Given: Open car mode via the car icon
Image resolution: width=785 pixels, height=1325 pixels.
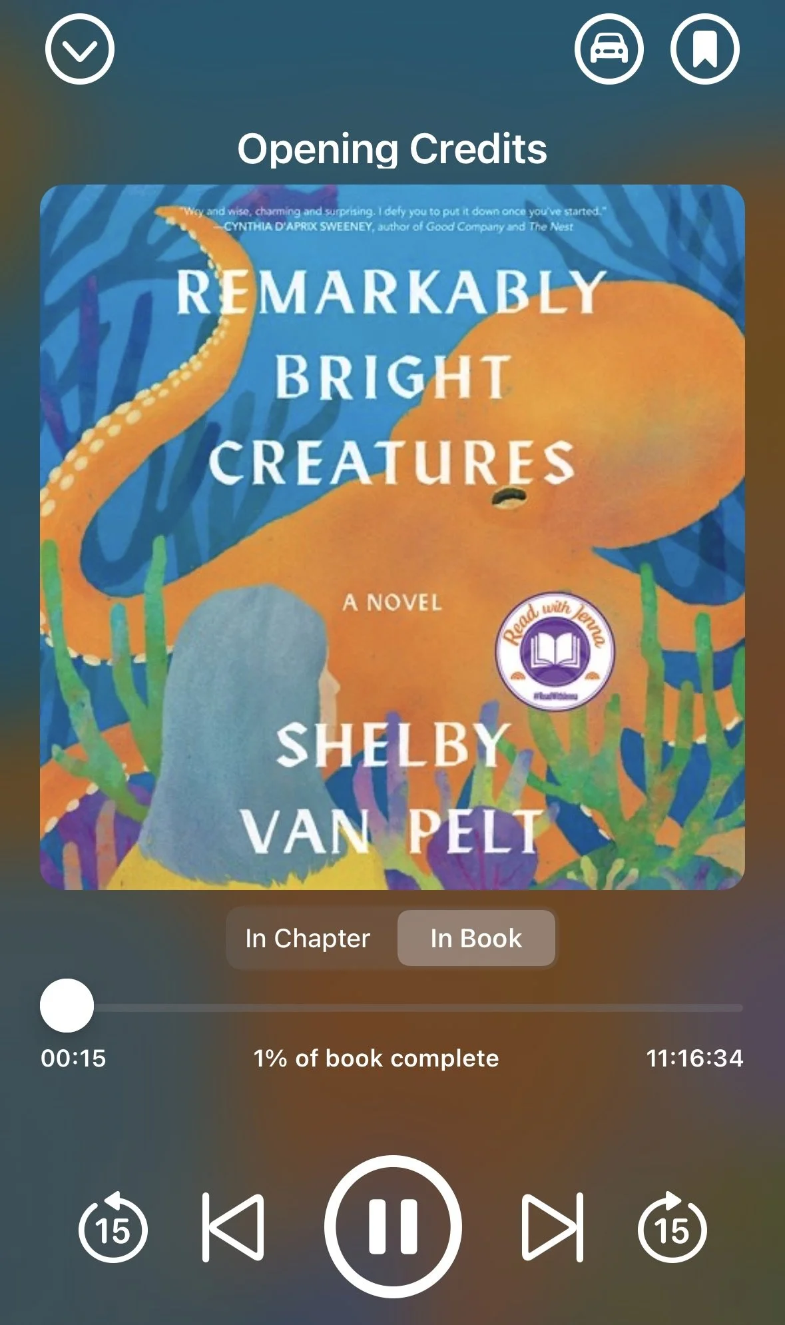Looking at the screenshot, I should pyautogui.click(x=609, y=49).
